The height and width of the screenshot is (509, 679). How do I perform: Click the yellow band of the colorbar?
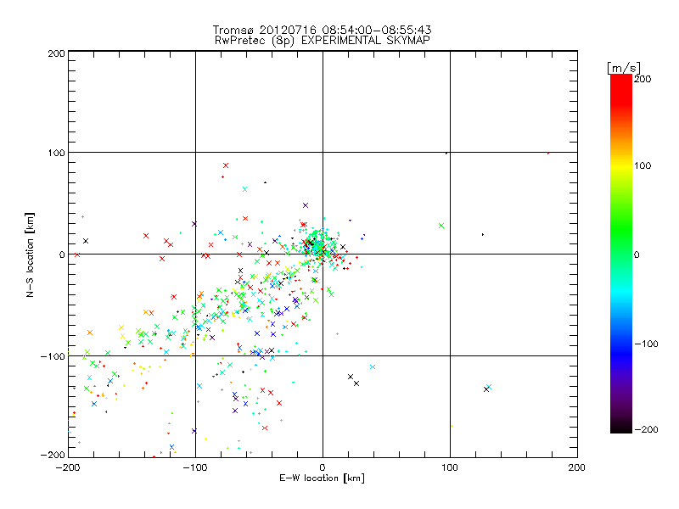click(x=621, y=166)
